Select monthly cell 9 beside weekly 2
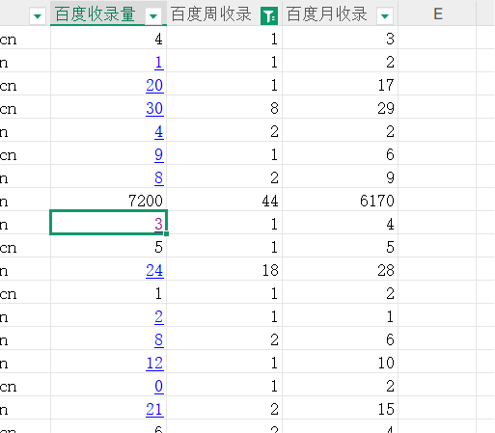Viewport: 495px width, 433px height. click(341, 177)
